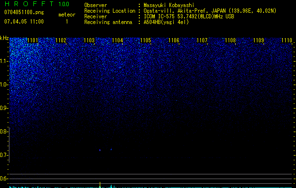Click the meteor count value 1

pyautogui.click(x=67, y=22)
